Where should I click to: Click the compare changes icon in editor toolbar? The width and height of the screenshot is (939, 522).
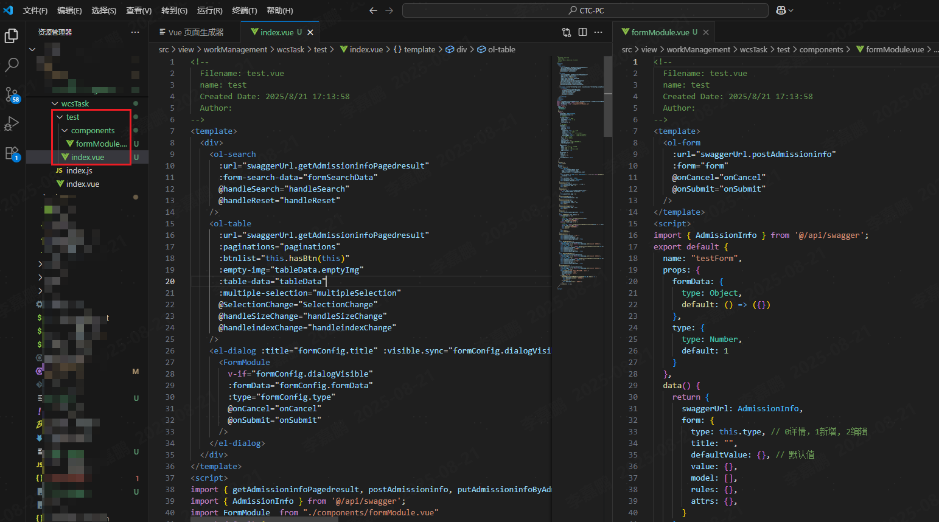coord(567,32)
